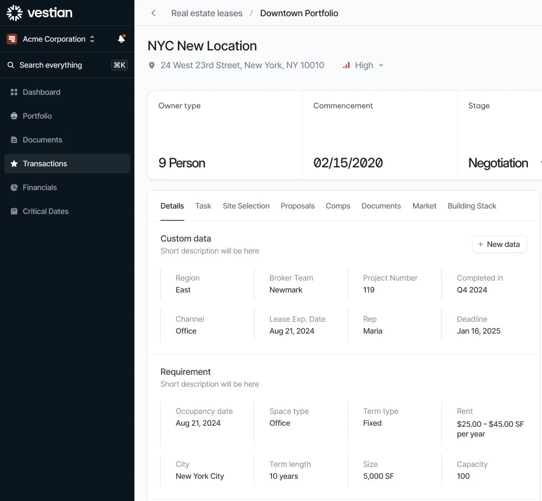This screenshot has height=501, width=542.
Task: Switch to the Market tab
Action: (x=424, y=206)
